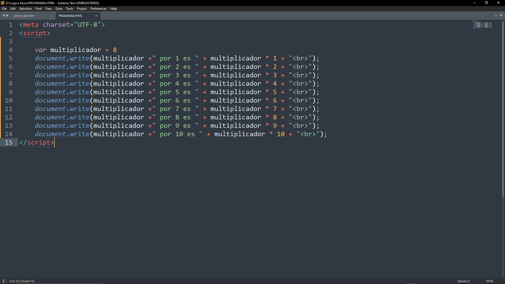This screenshot has width=505, height=284.
Task: Click the opening script tag on line 2
Action: point(35,33)
